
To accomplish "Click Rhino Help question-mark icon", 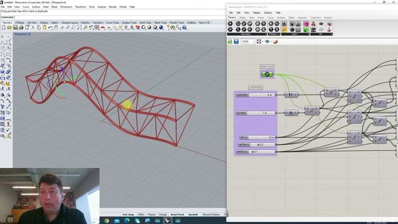I will click(x=184, y=27).
